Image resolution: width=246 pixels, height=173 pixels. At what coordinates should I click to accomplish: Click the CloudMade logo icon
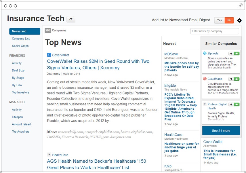point(205,79)
